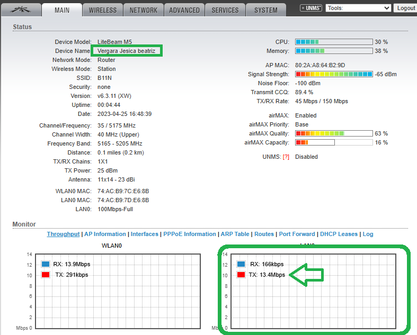
Task: Switch to the WIRELESS tab
Action: (103, 10)
